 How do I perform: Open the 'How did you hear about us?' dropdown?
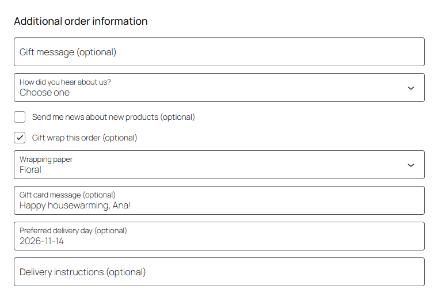point(219,88)
